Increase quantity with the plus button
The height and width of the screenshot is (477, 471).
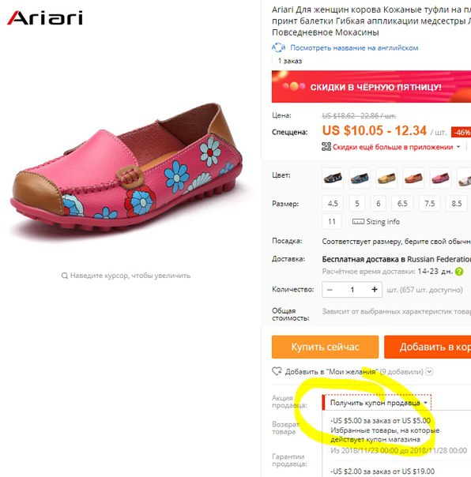pyautogui.click(x=374, y=289)
